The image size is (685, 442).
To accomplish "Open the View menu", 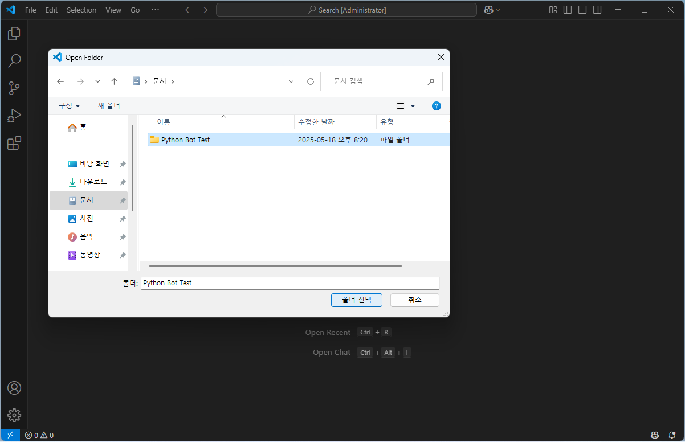I will (113, 10).
